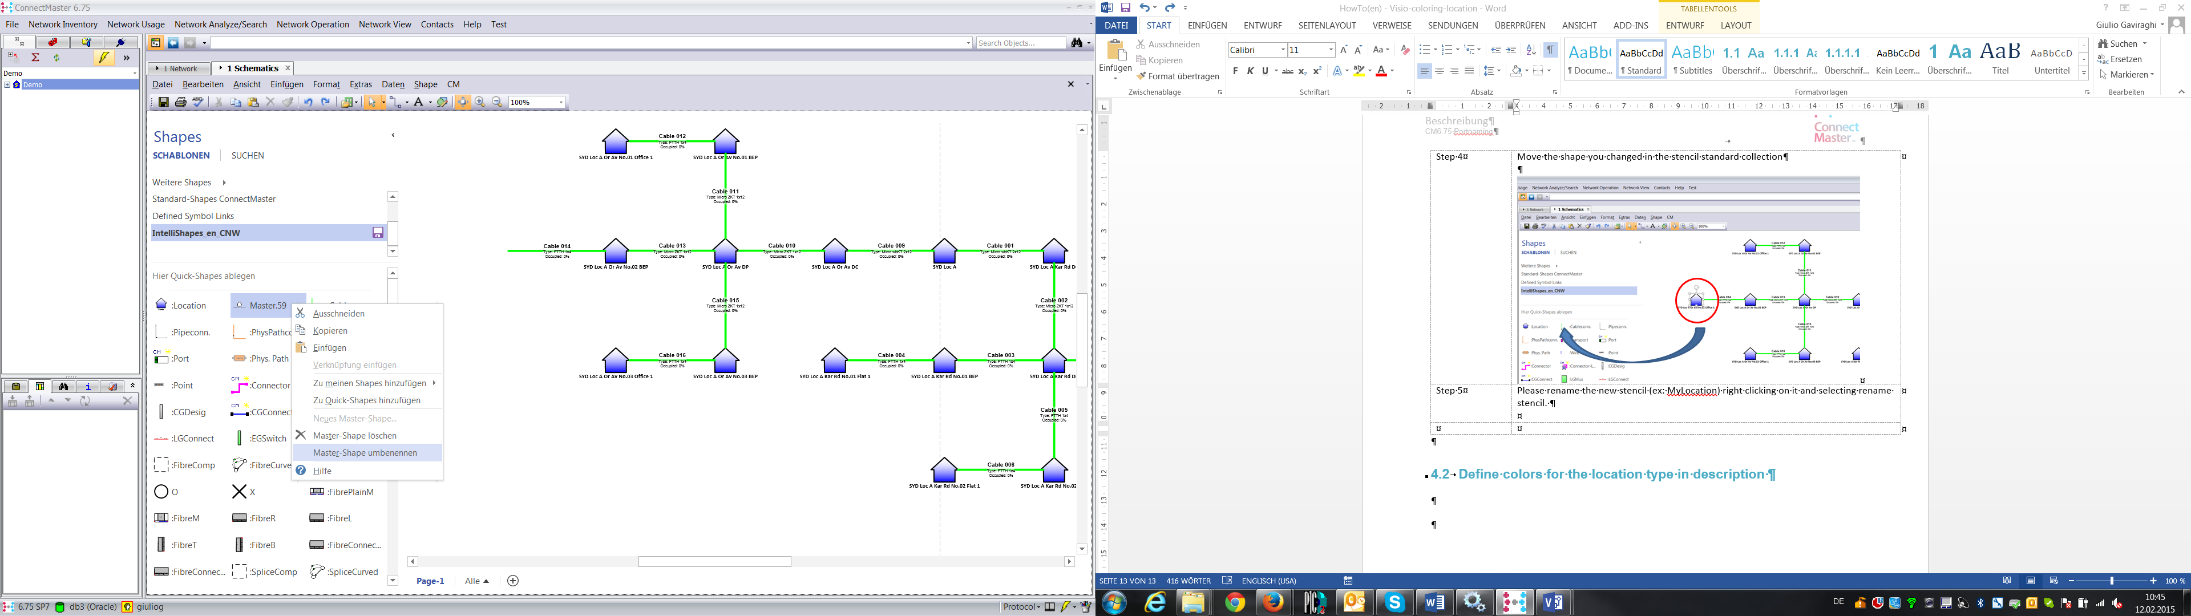Toggle justify alignment in the Word ribbon
2191x616 pixels.
1469,71
